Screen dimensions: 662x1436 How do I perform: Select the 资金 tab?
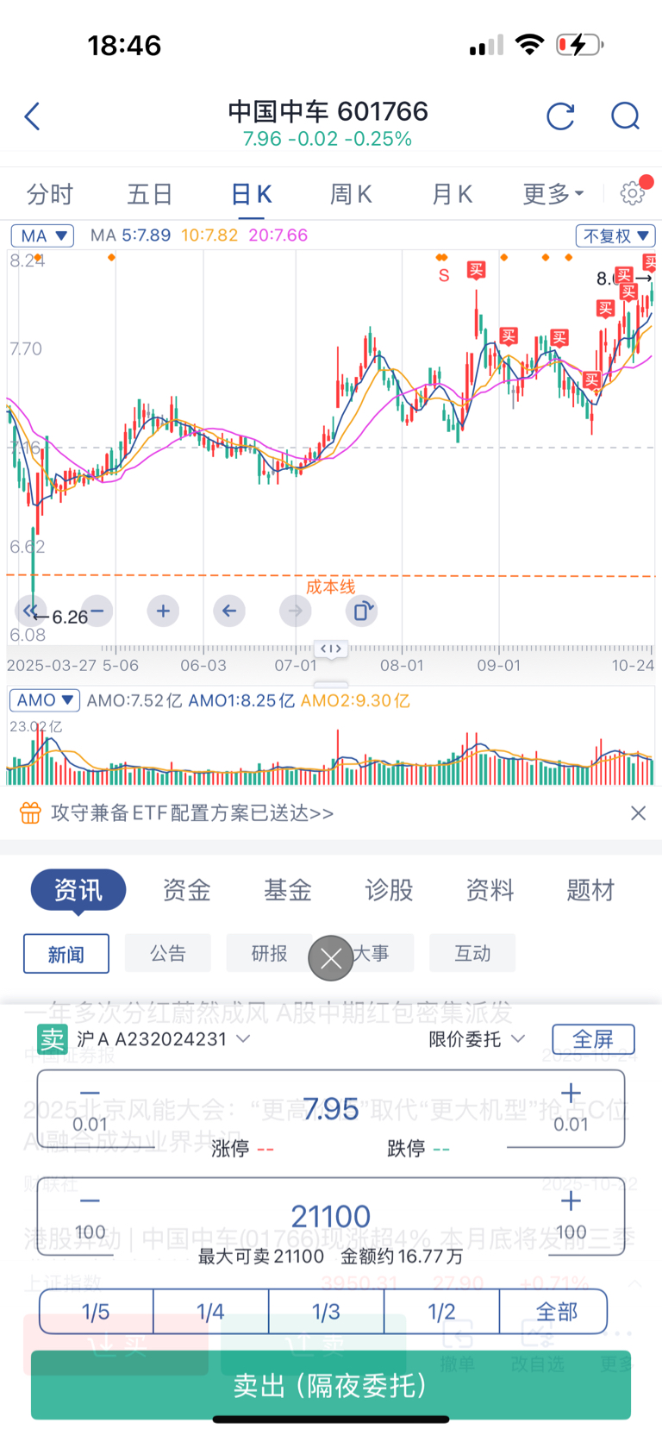pos(186,890)
